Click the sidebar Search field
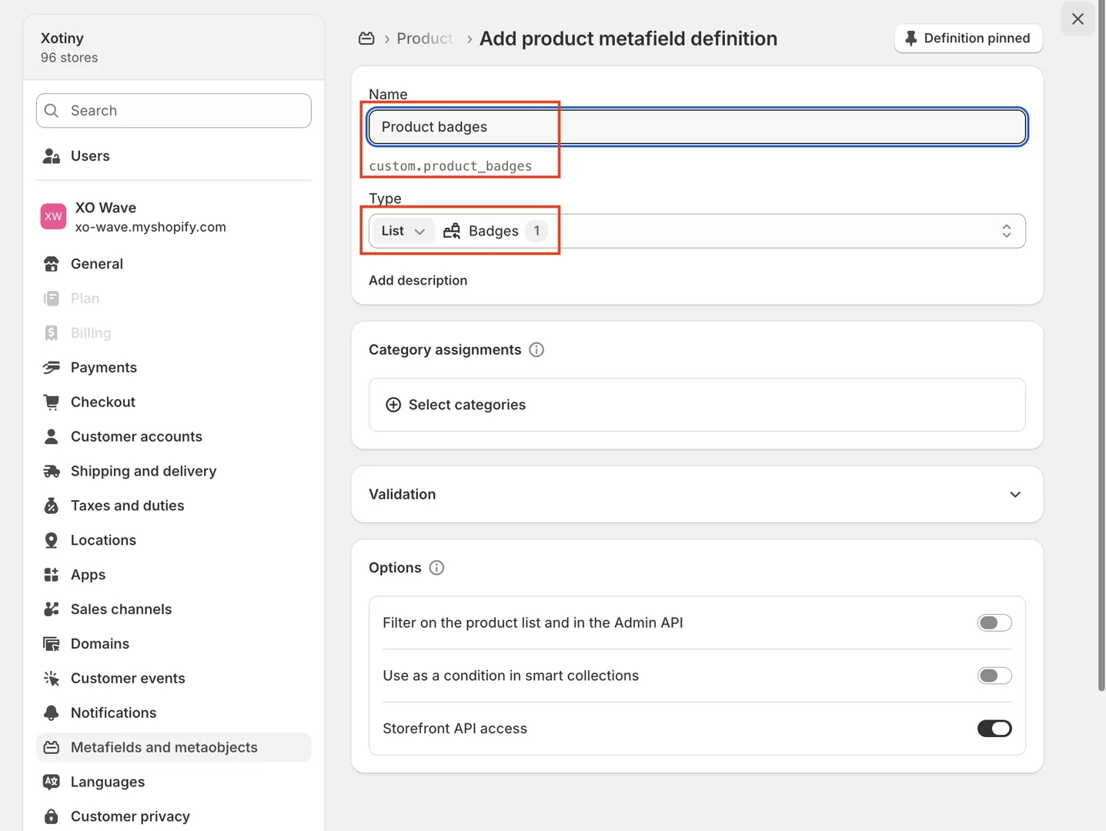The height and width of the screenshot is (831, 1106). 173,111
